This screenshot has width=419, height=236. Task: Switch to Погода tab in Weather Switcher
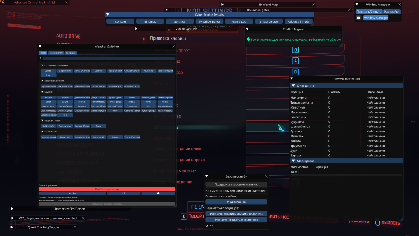pyautogui.click(x=43, y=53)
